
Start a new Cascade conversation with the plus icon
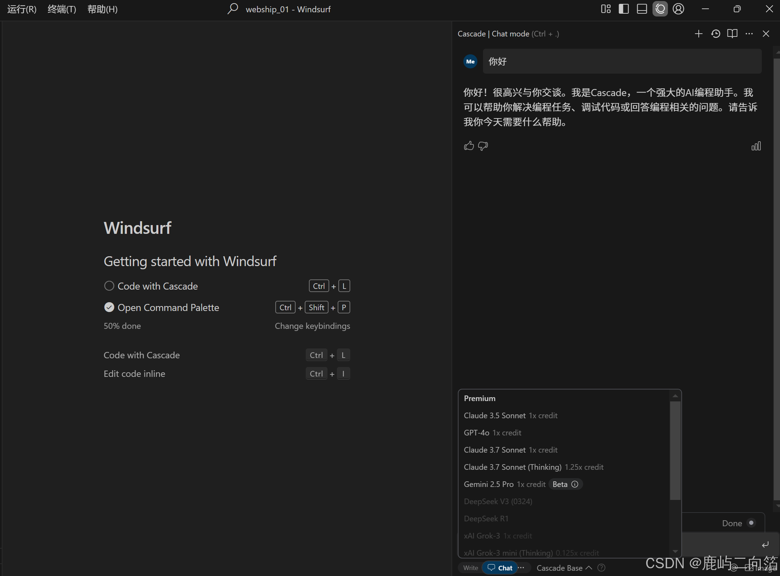pyautogui.click(x=698, y=34)
